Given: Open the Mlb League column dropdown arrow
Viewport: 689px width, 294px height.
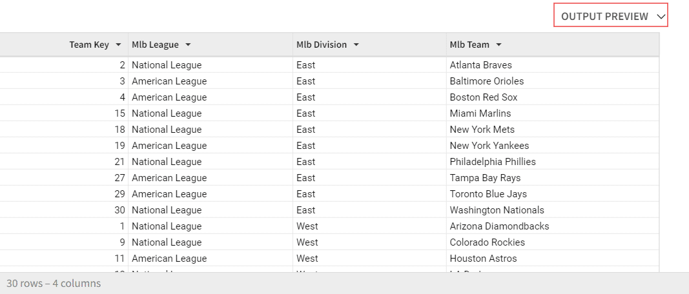Looking at the screenshot, I should [188, 45].
